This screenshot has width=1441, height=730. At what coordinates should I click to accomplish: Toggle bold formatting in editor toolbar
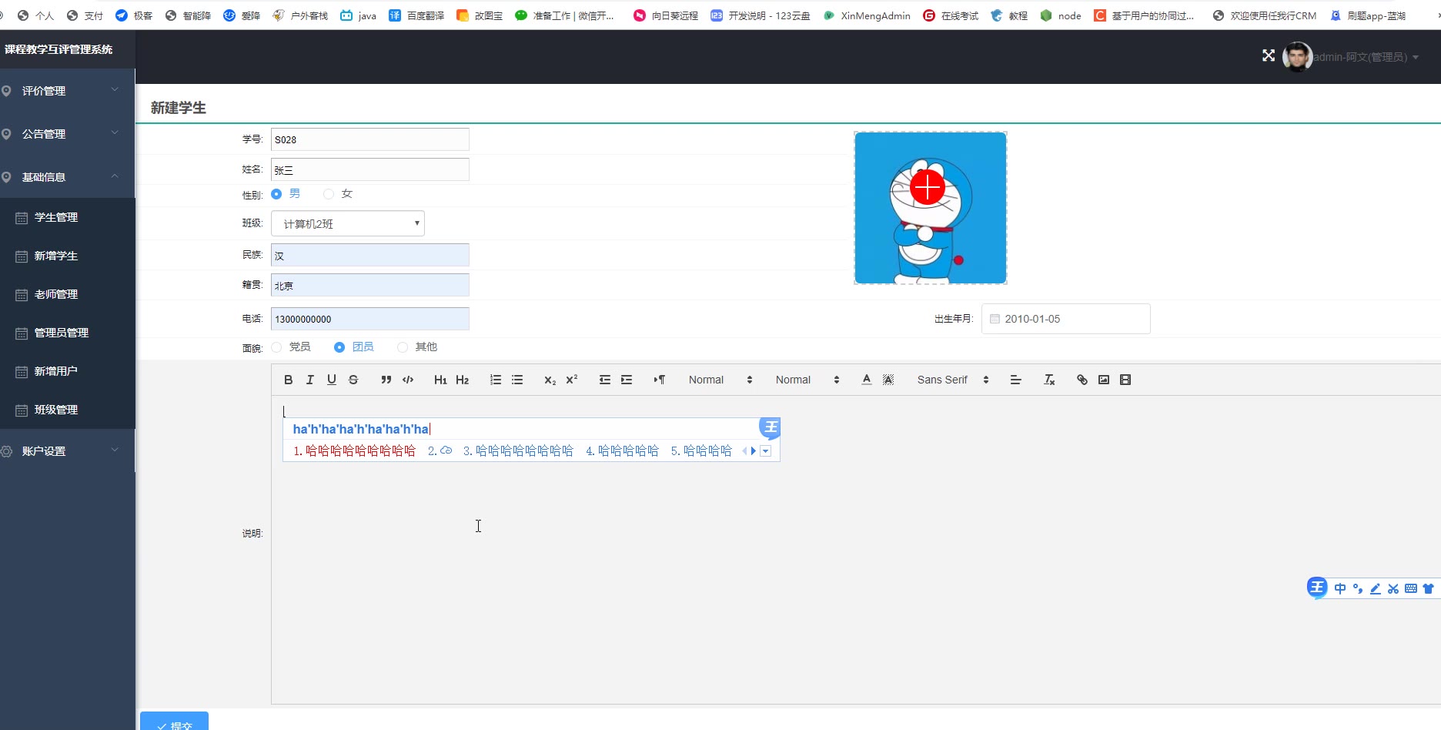(x=288, y=380)
